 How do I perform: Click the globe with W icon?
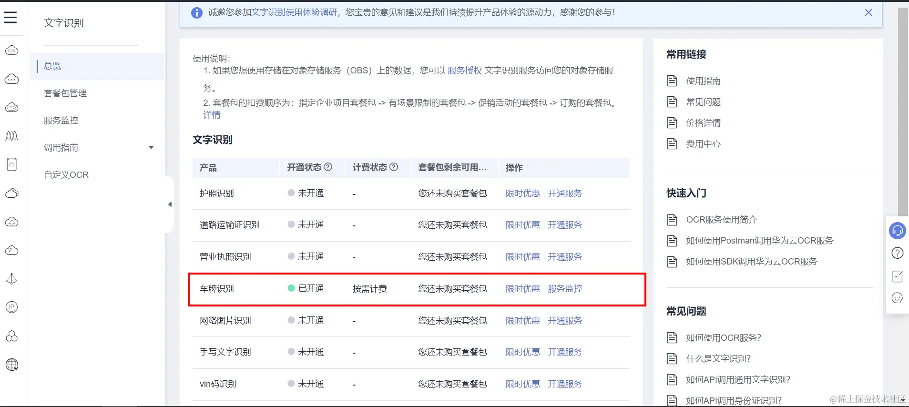12,365
